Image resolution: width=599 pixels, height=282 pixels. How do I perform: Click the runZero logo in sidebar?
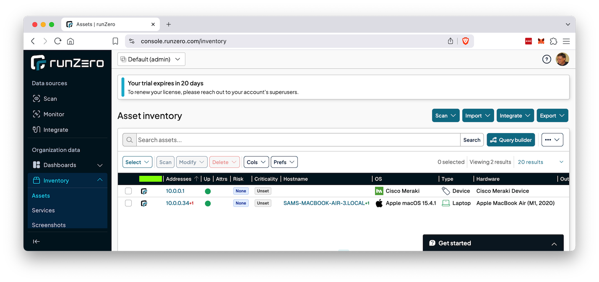(x=67, y=63)
